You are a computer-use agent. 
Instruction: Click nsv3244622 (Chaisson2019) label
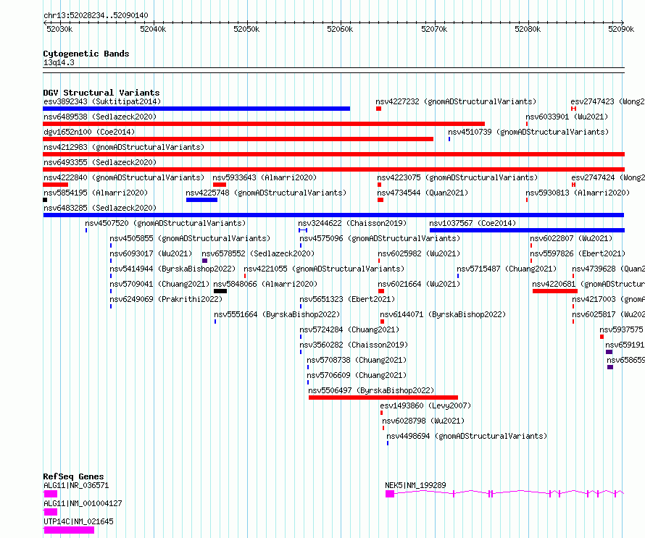click(x=352, y=223)
